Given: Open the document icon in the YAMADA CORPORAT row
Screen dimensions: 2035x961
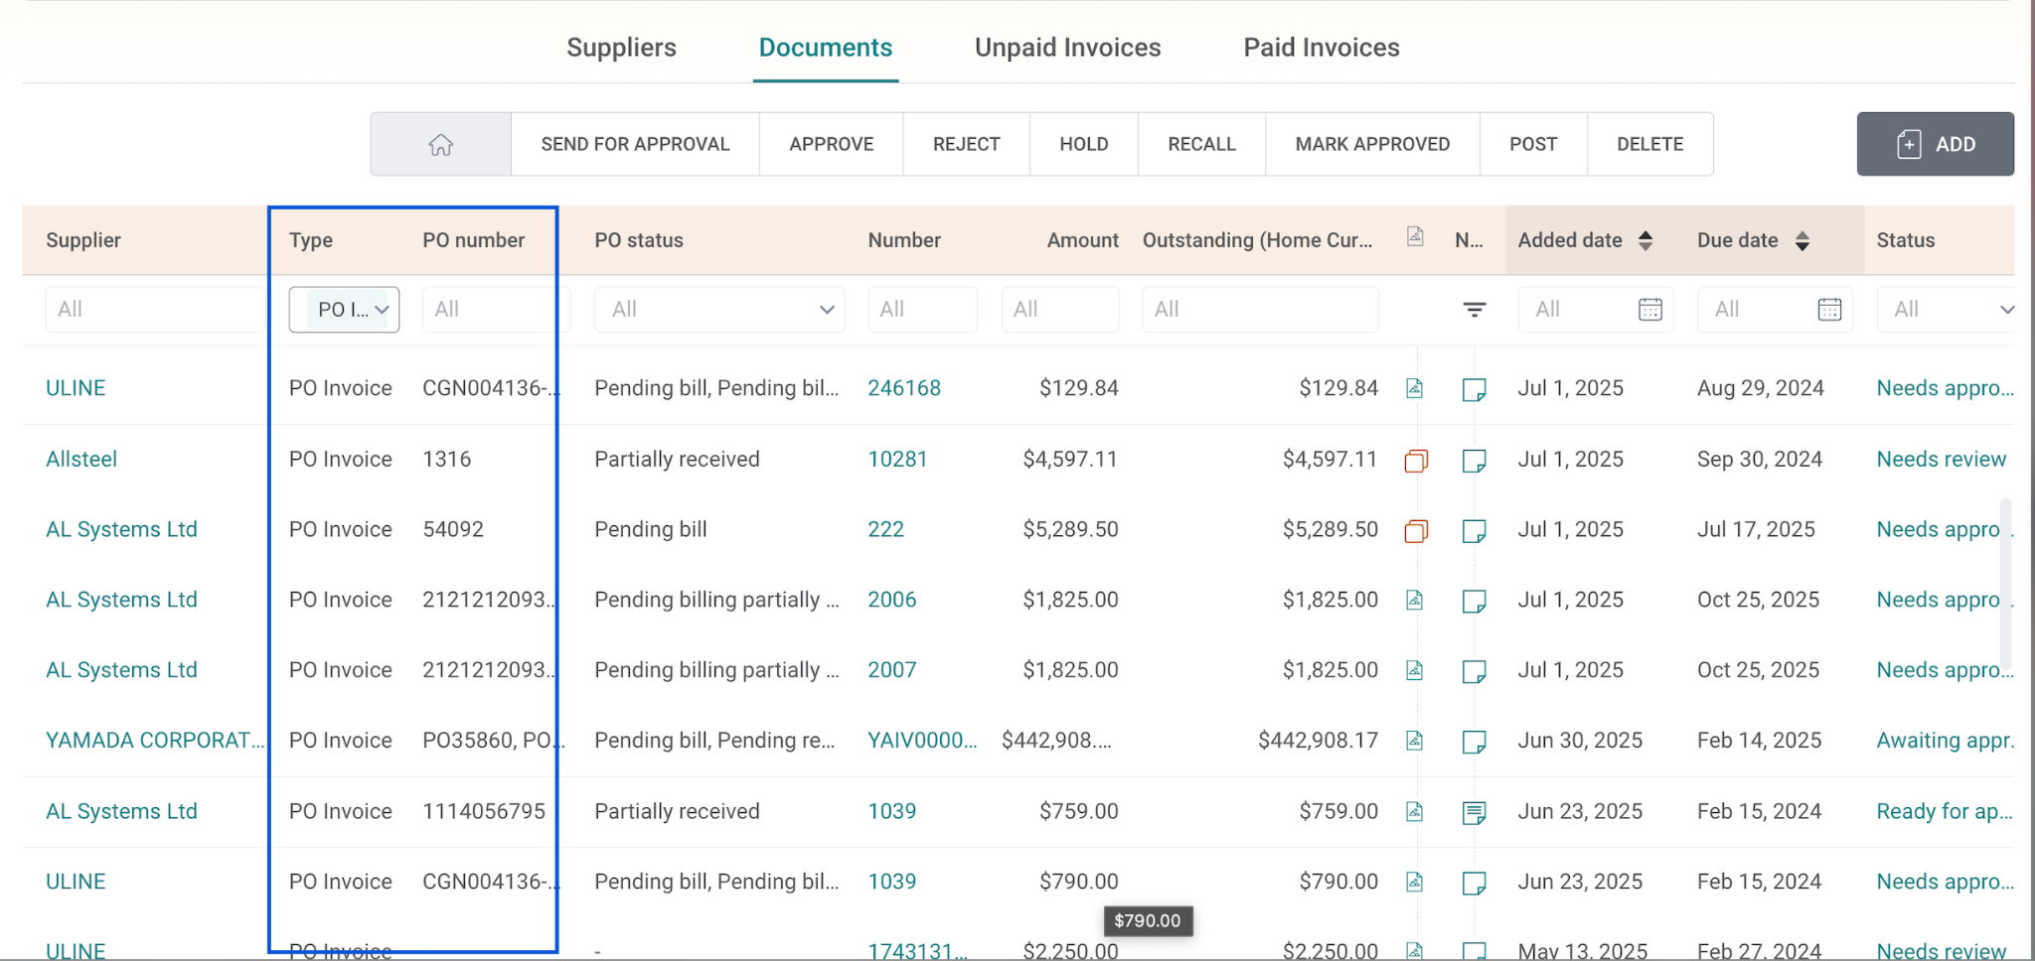Looking at the screenshot, I should [x=1415, y=741].
